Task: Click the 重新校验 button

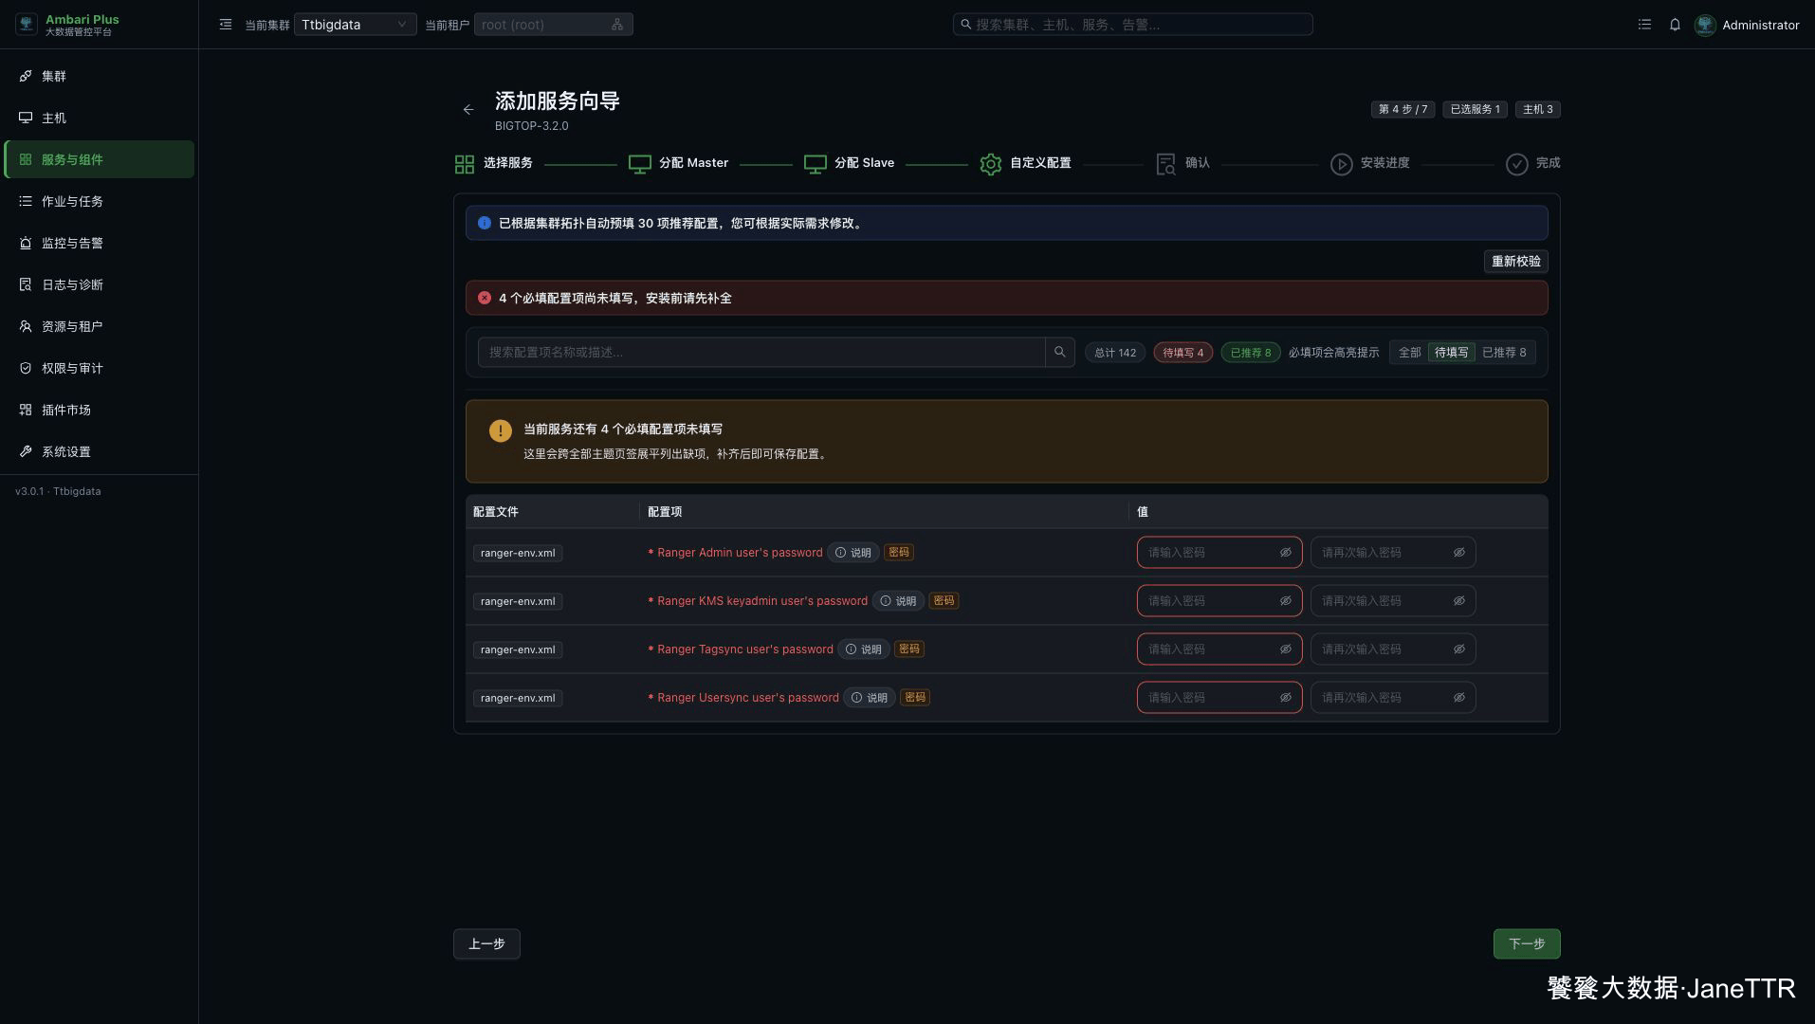Action: [x=1515, y=262]
